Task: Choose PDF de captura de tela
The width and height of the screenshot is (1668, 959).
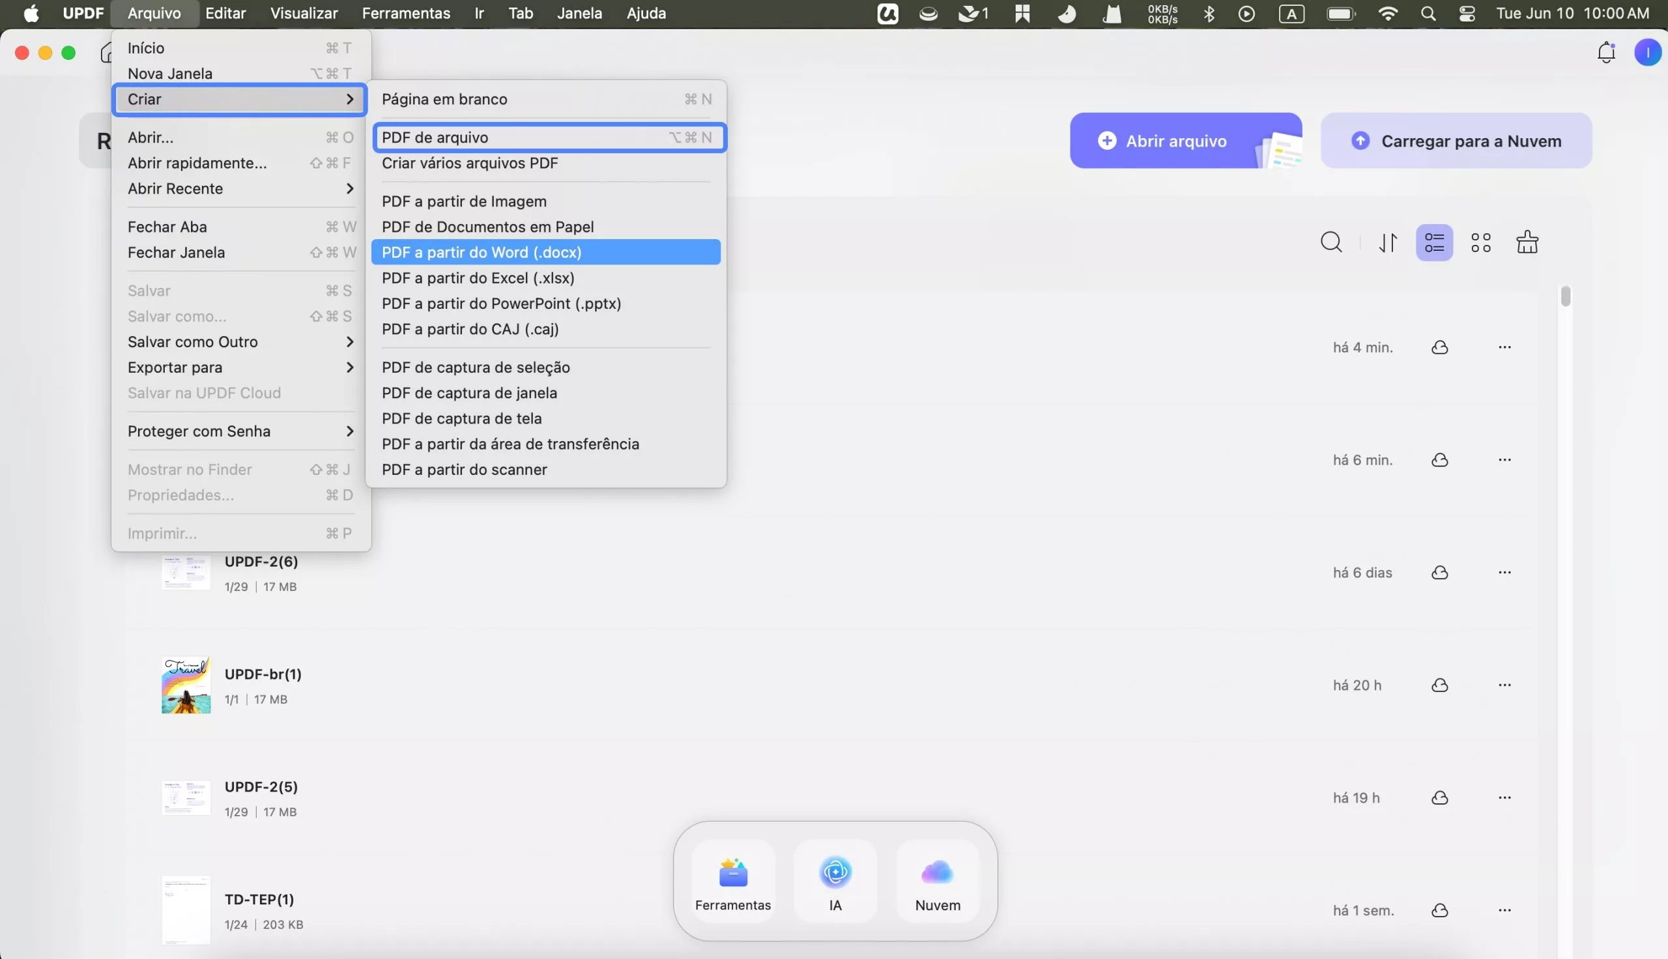Action: [546, 419]
